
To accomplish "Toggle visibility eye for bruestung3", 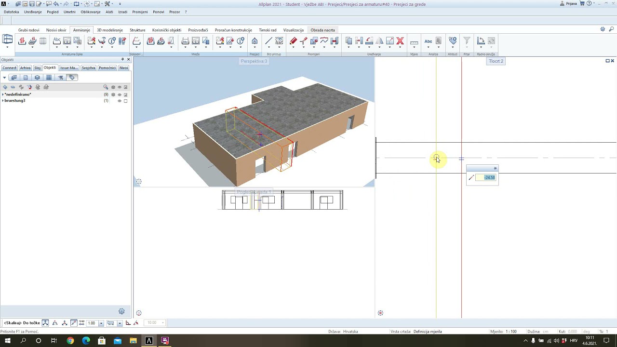I will click(x=120, y=101).
